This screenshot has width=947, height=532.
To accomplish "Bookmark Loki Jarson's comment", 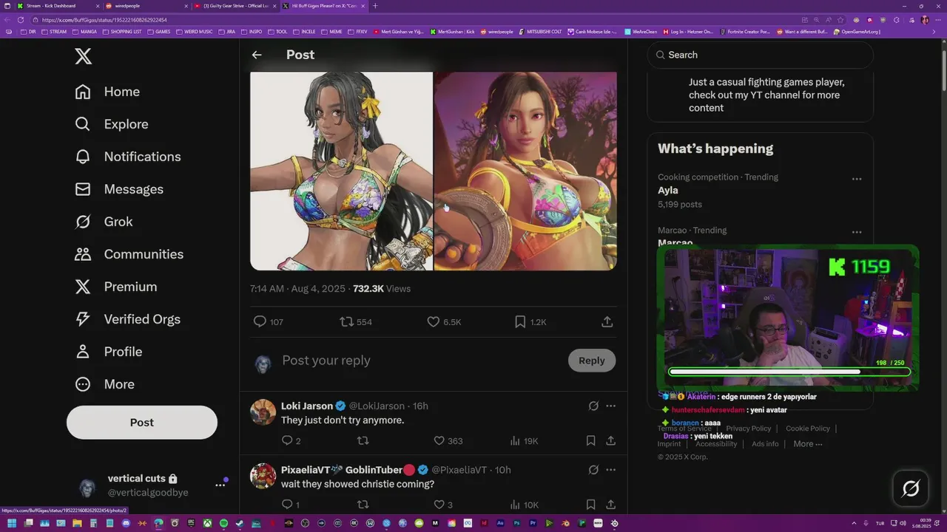I will tap(590, 440).
